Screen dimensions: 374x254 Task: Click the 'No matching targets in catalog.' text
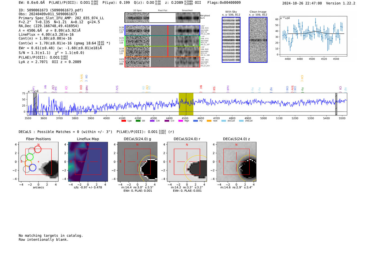click(x=51, y=236)
